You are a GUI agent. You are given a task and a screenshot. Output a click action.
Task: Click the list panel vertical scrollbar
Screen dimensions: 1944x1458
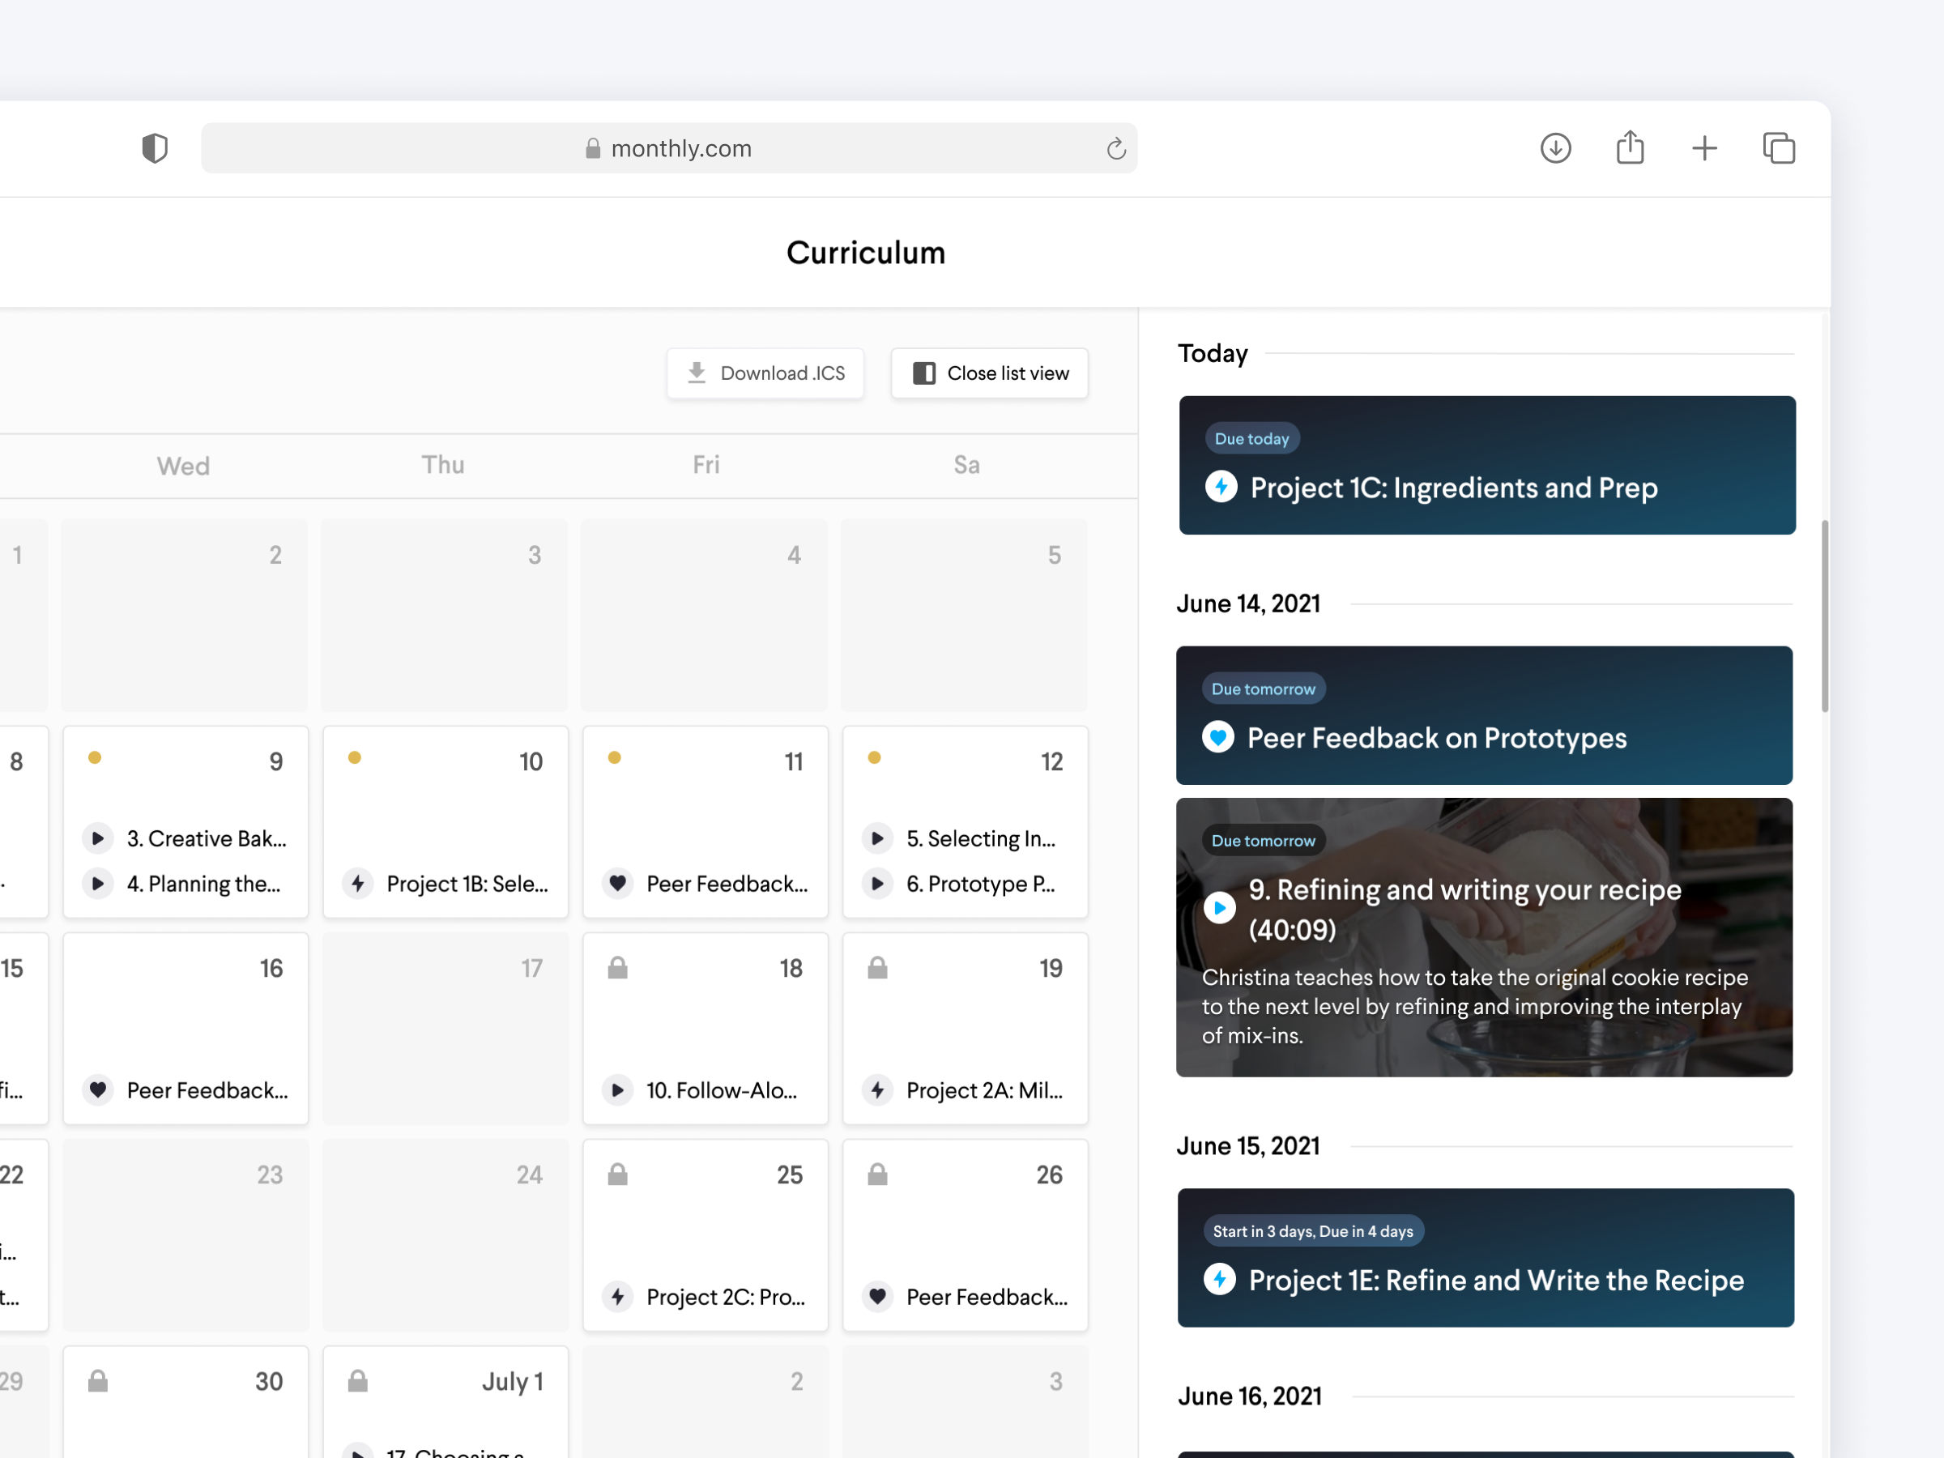point(1824,615)
